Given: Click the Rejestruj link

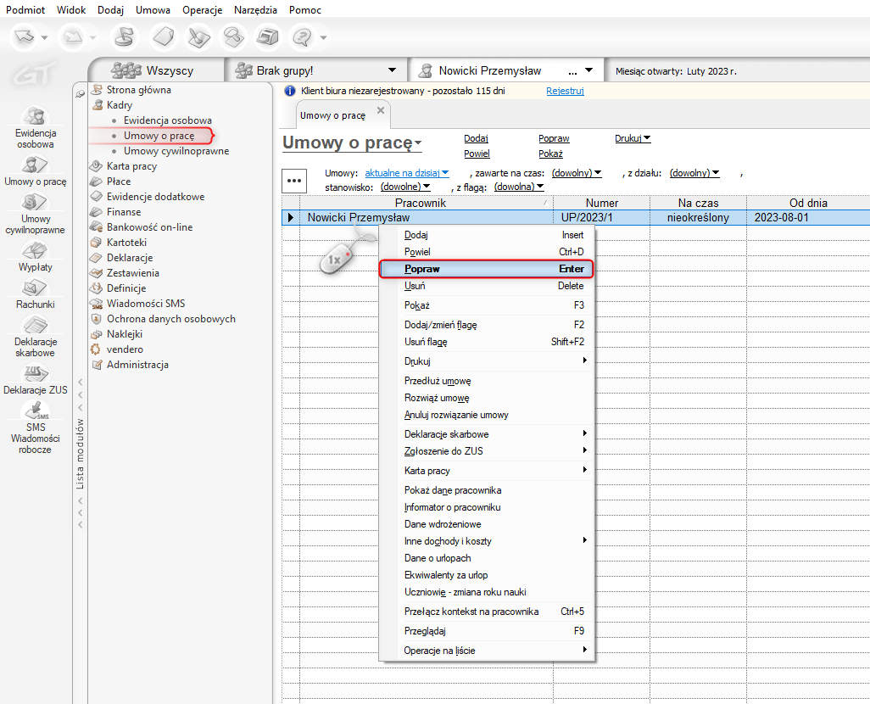Looking at the screenshot, I should 565,91.
